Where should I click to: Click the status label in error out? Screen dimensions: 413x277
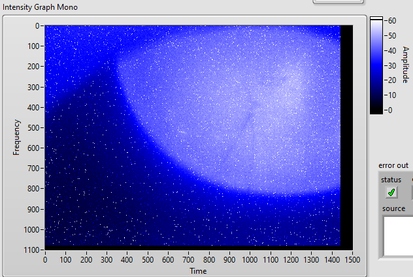click(x=391, y=180)
